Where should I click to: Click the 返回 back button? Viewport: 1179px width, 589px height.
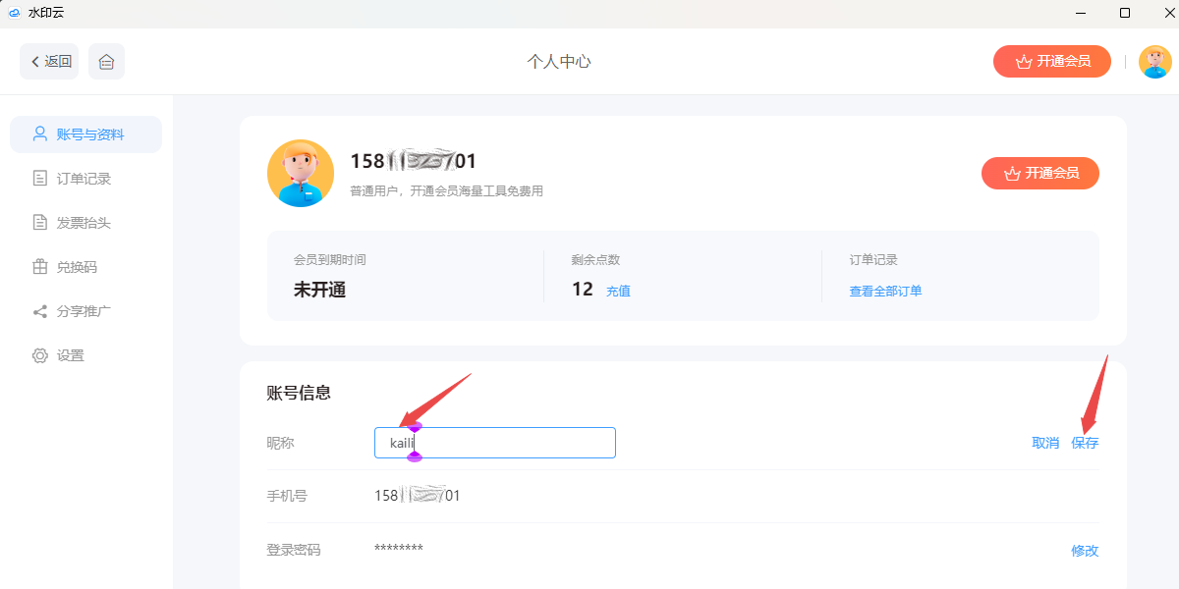49,61
